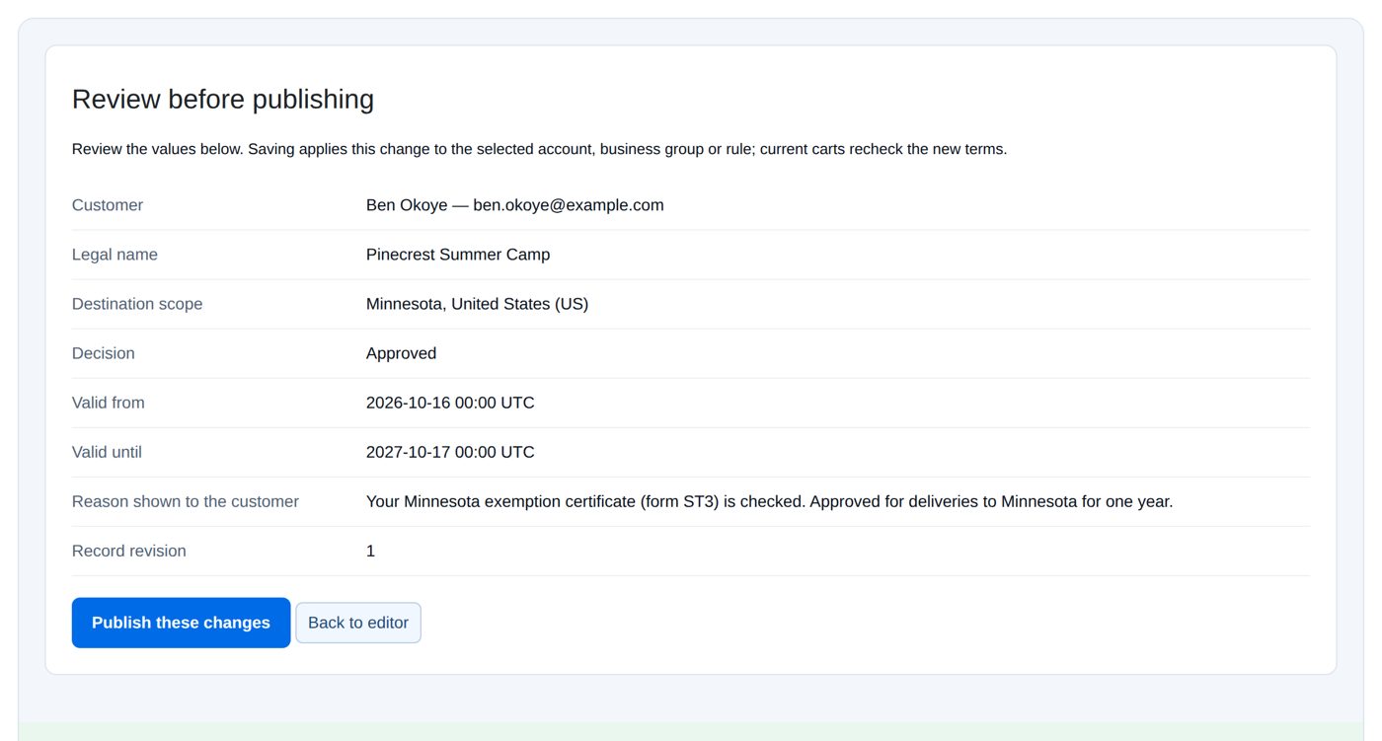Image resolution: width=1382 pixels, height=741 pixels.
Task: Click record revision value 1
Action: click(x=370, y=551)
